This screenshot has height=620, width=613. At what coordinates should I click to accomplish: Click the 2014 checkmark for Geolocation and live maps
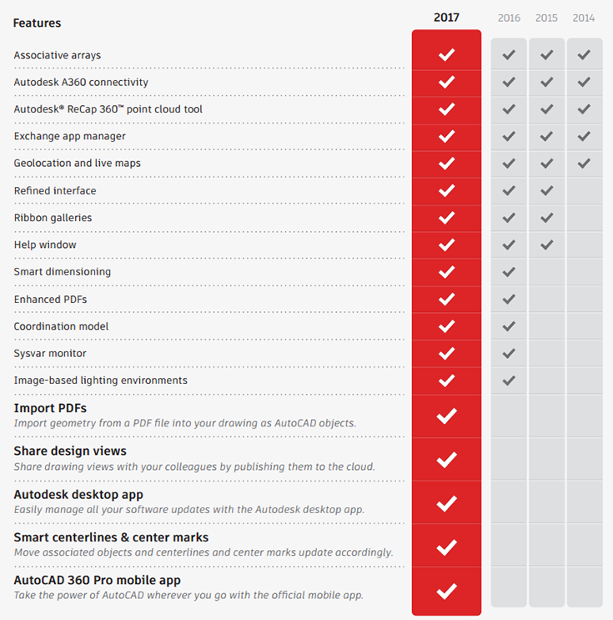pyautogui.click(x=584, y=164)
